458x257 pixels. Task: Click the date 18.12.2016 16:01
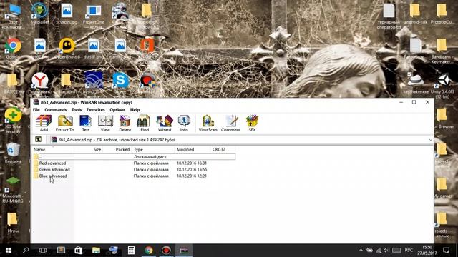(192, 163)
